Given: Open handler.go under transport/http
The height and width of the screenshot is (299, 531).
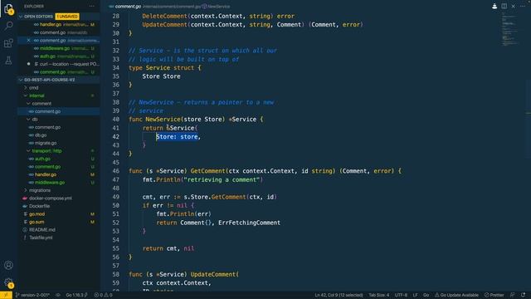Looking at the screenshot, I should click(x=46, y=174).
